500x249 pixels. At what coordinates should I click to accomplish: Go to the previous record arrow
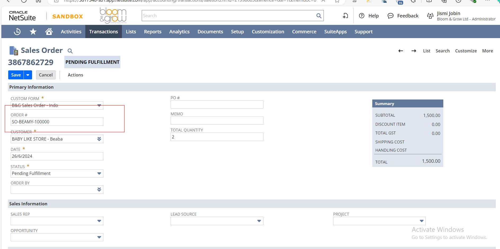point(401,51)
